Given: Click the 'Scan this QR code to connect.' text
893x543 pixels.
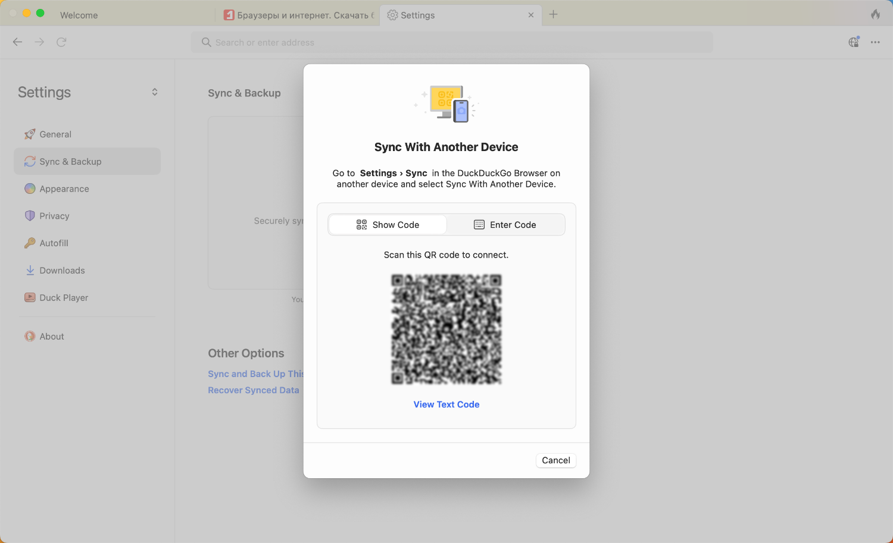Looking at the screenshot, I should tap(447, 255).
